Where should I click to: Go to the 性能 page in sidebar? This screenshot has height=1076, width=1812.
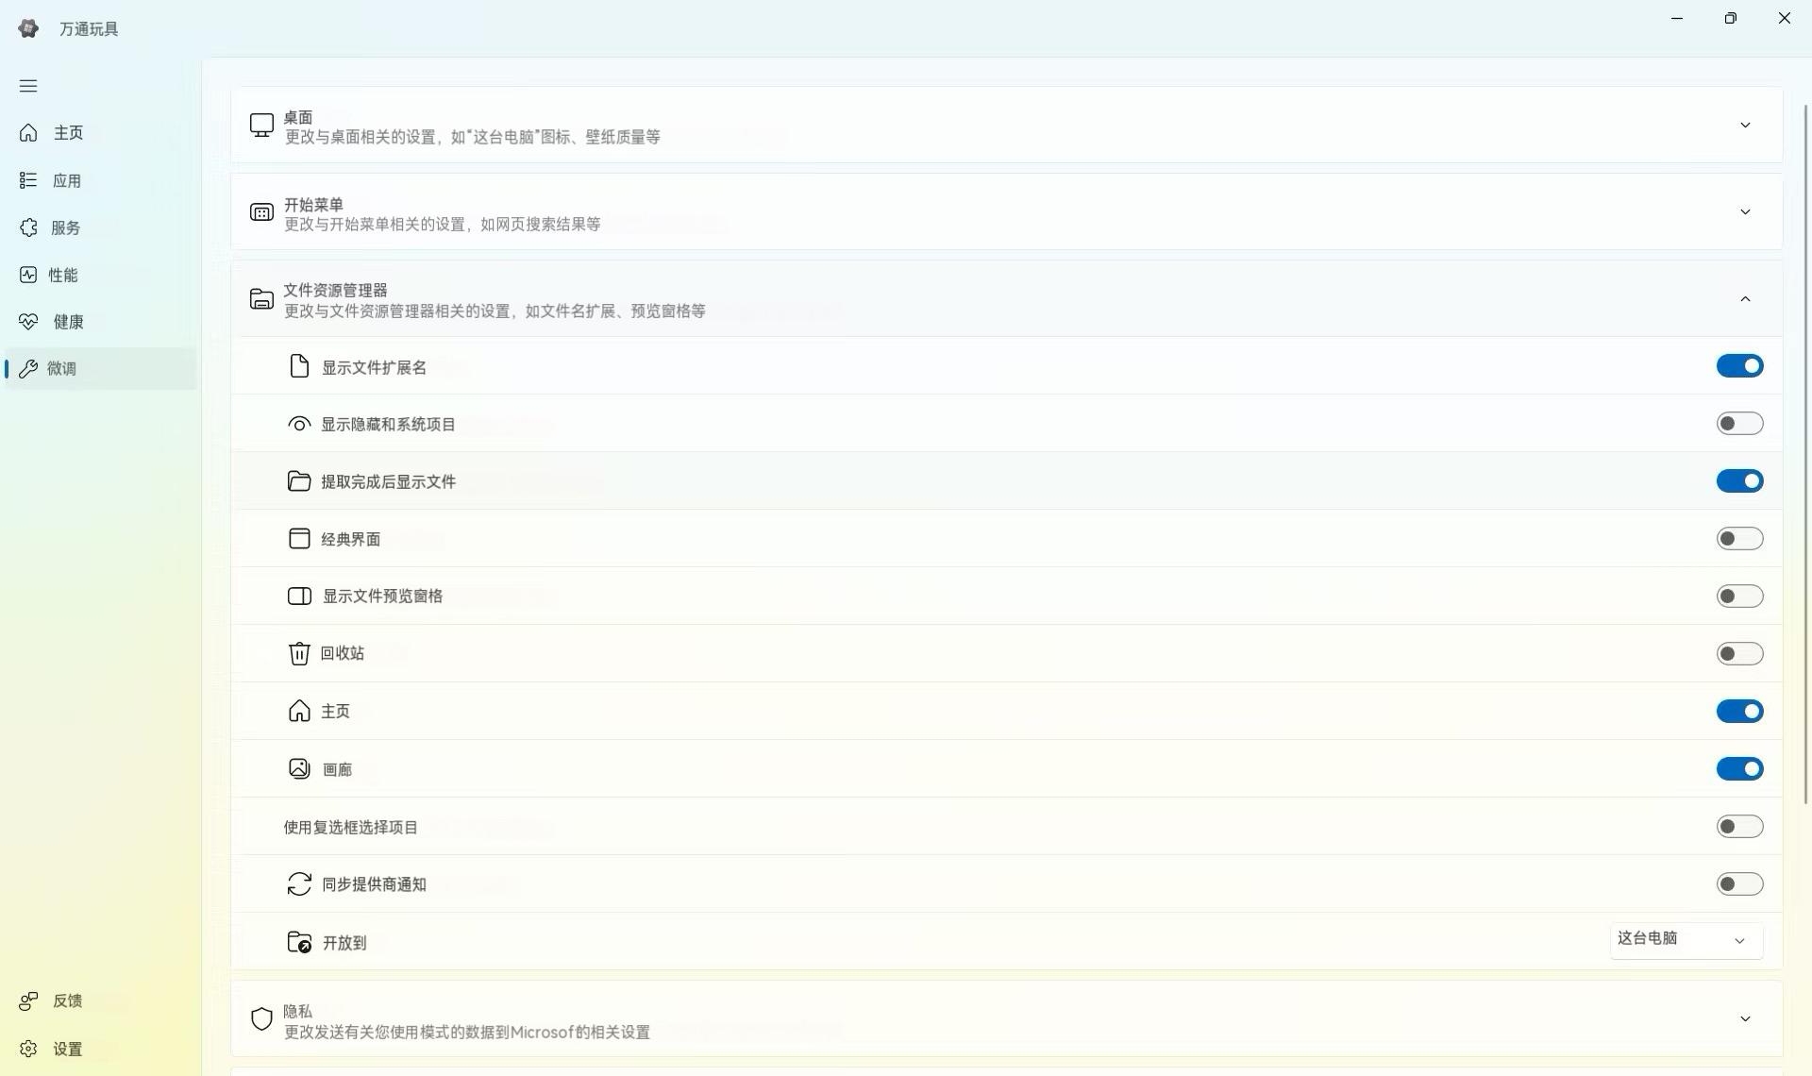62,275
